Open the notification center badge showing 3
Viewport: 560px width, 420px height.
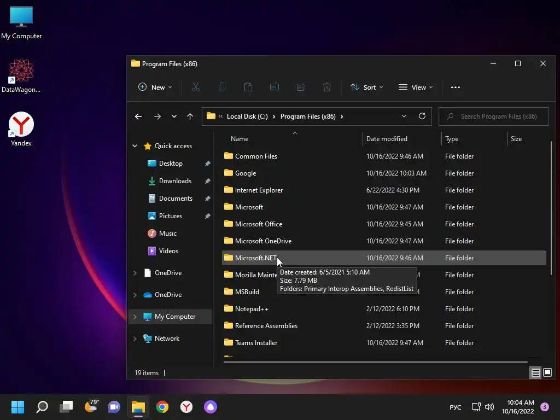pyautogui.click(x=545, y=407)
